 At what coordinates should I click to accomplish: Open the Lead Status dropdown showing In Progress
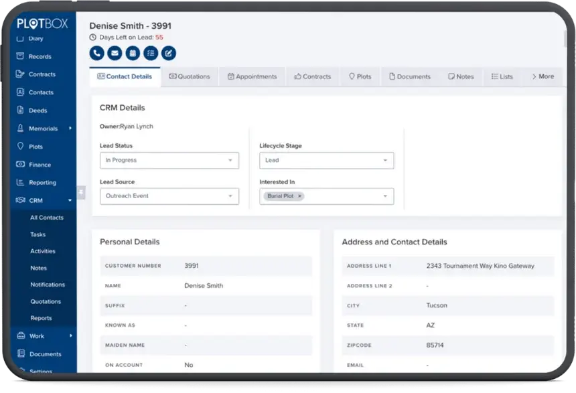169,160
